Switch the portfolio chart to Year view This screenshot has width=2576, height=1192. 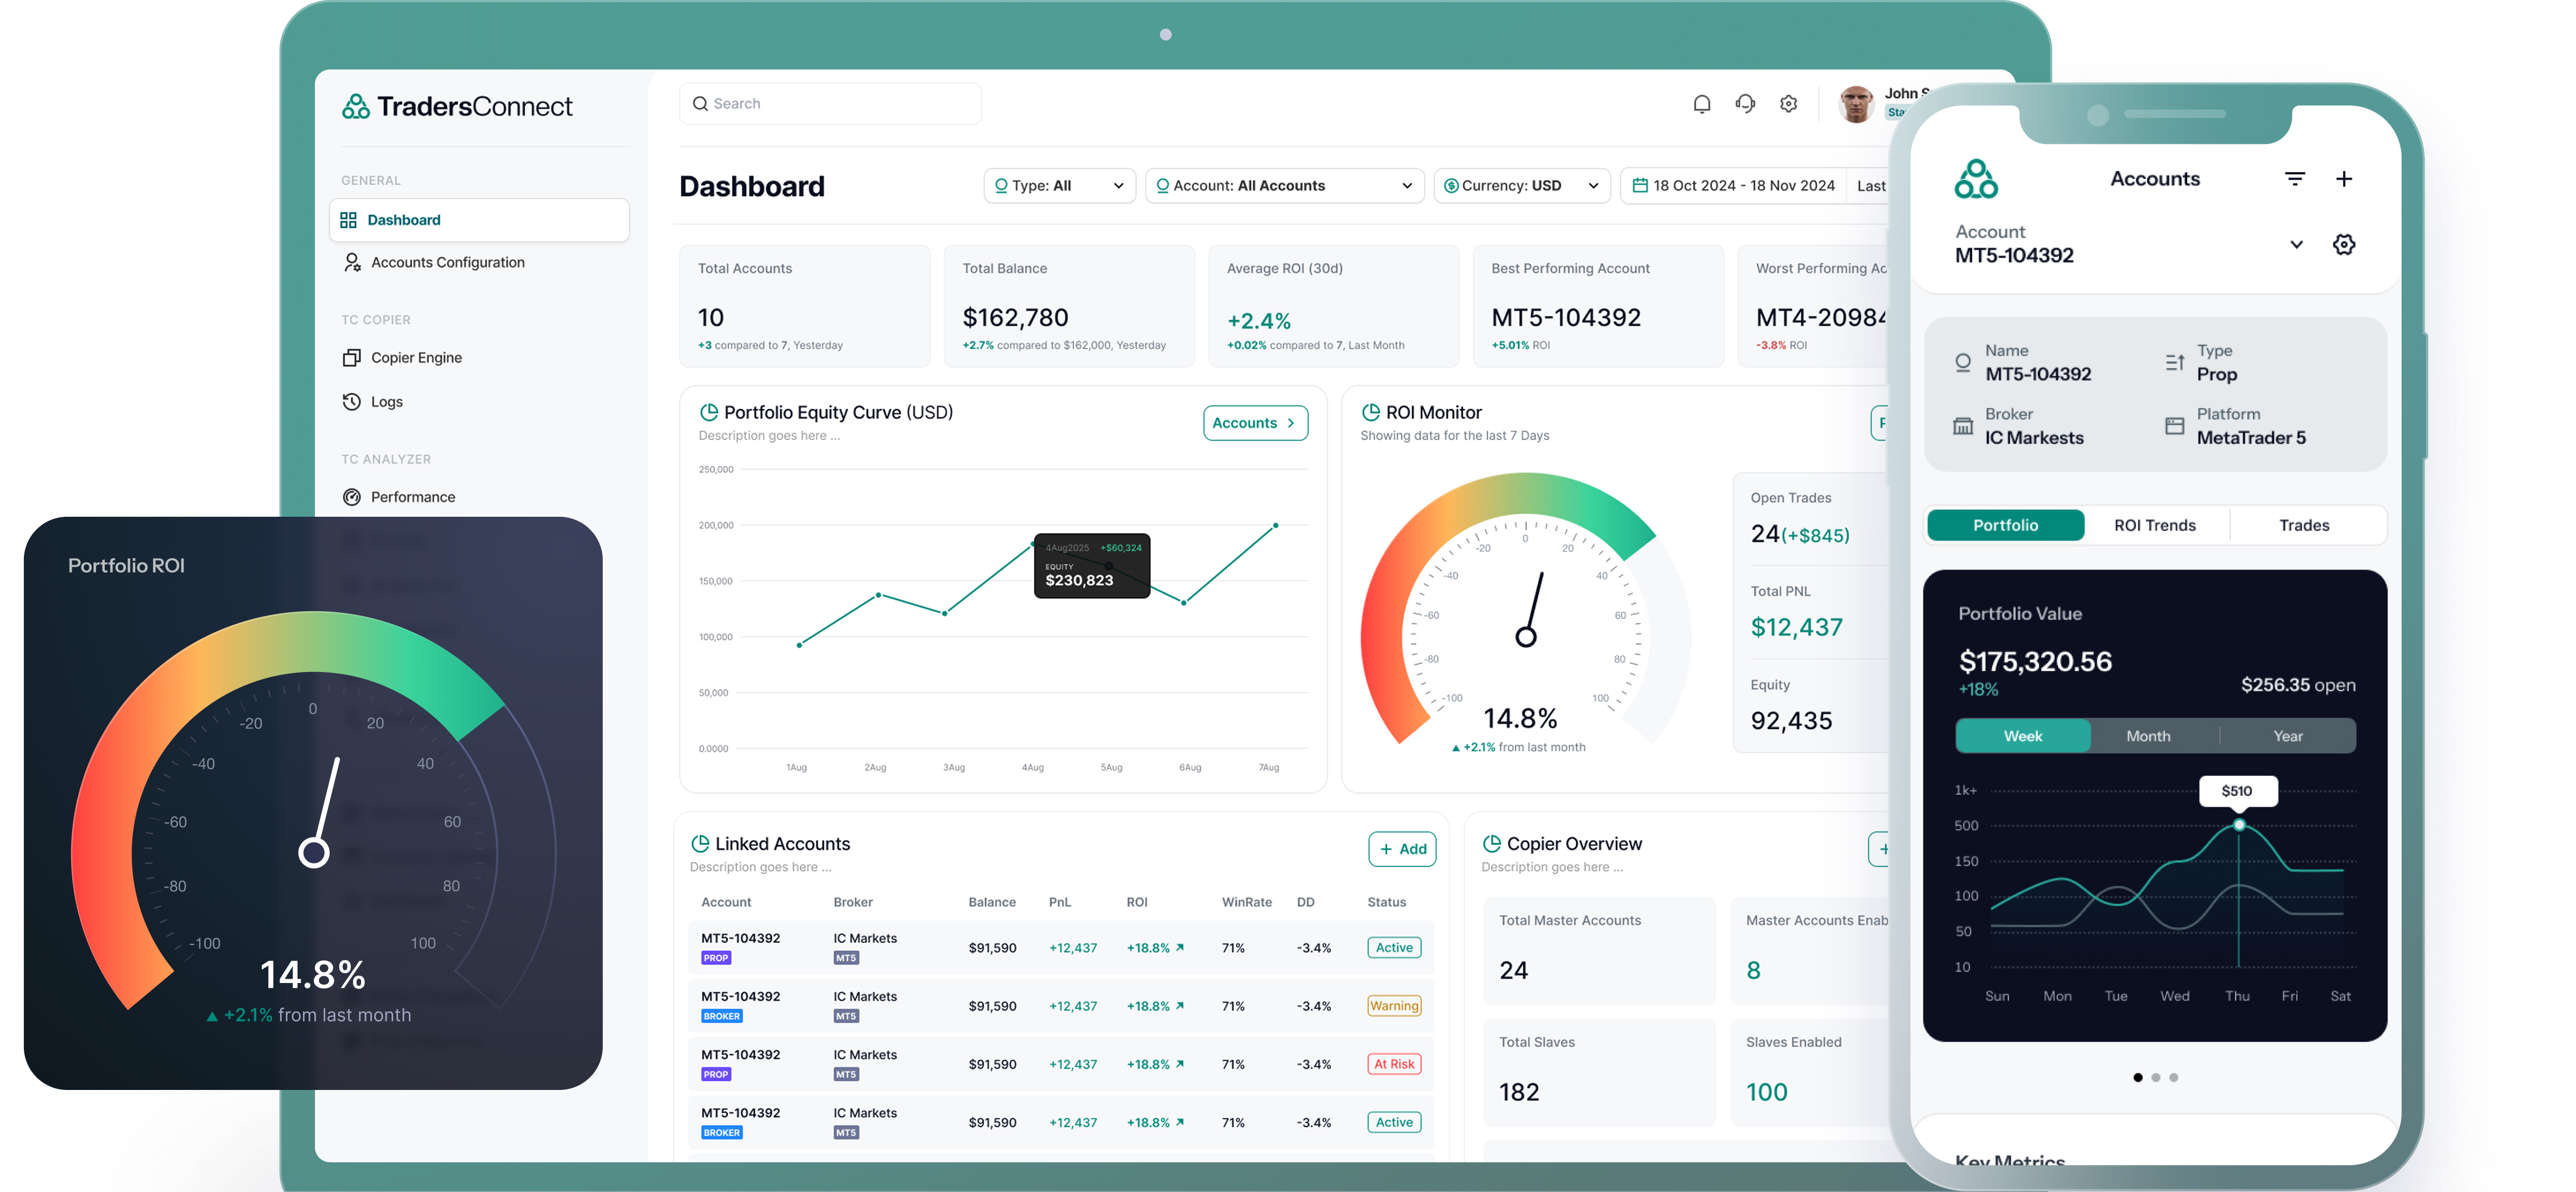(2288, 735)
